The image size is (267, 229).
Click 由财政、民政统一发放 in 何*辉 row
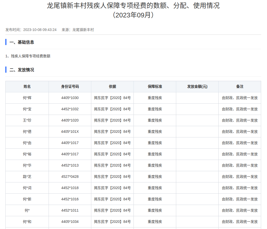coord(240,98)
